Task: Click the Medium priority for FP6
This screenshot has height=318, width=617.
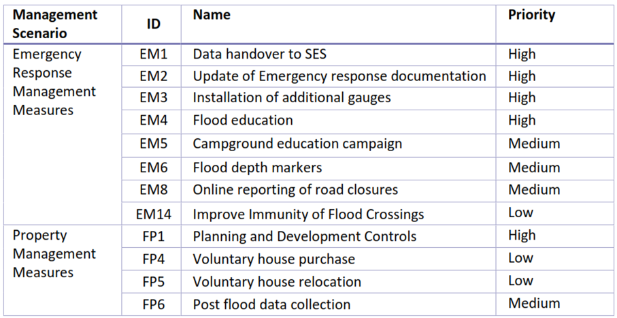Action: click(x=534, y=303)
